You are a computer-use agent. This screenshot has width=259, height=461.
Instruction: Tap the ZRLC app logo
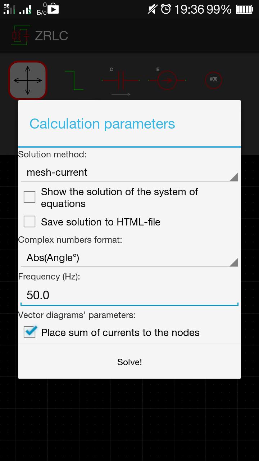pos(20,35)
